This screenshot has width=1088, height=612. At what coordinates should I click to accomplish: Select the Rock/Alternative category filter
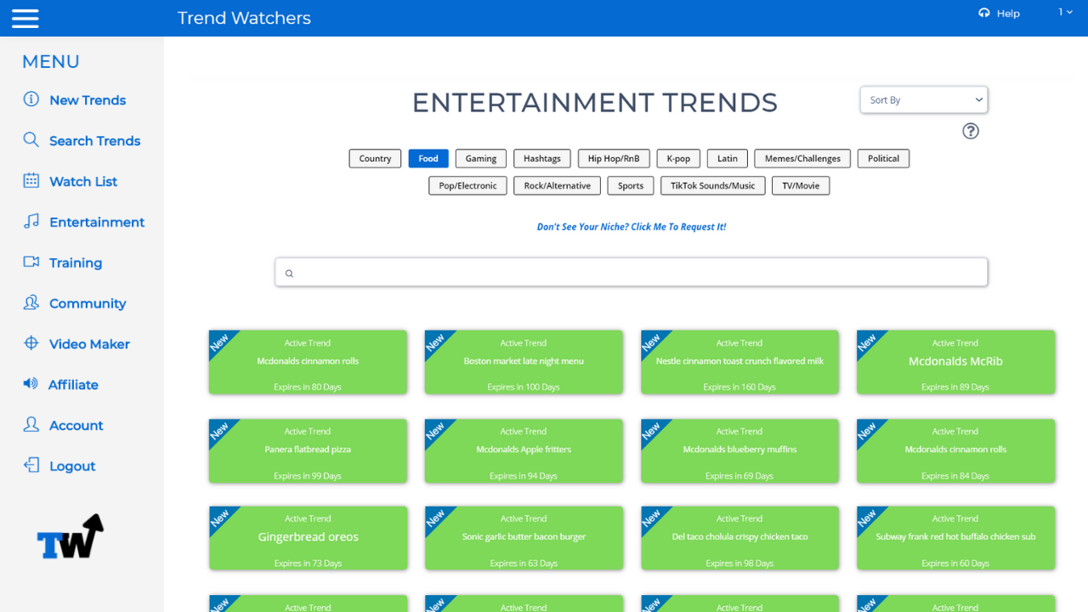[558, 185]
